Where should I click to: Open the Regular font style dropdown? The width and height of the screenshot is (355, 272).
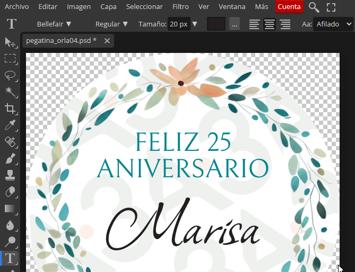click(111, 24)
